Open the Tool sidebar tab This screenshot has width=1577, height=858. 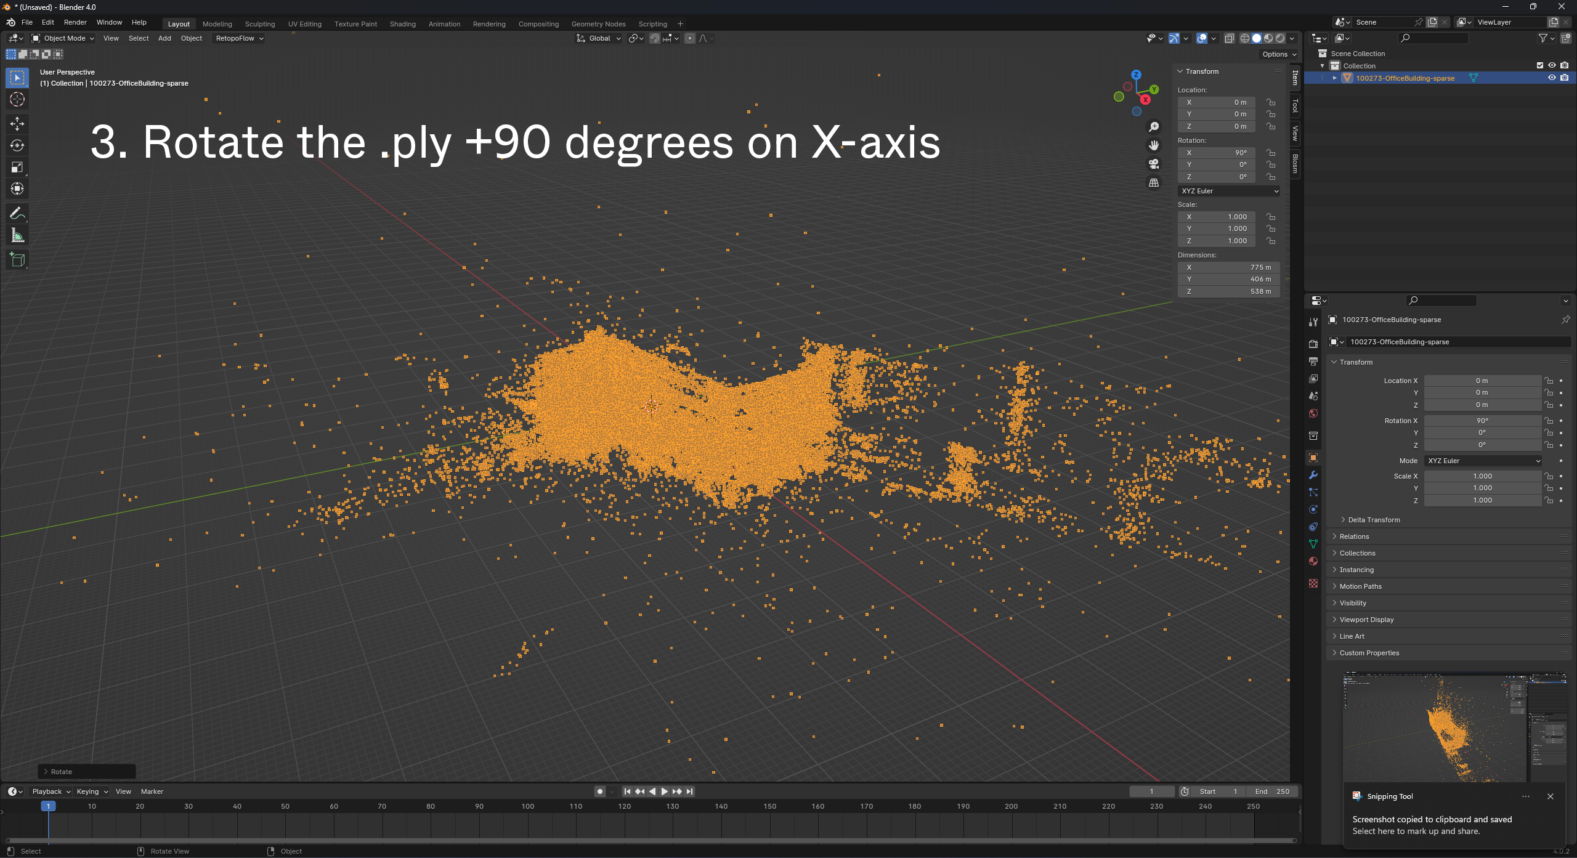click(x=1295, y=106)
